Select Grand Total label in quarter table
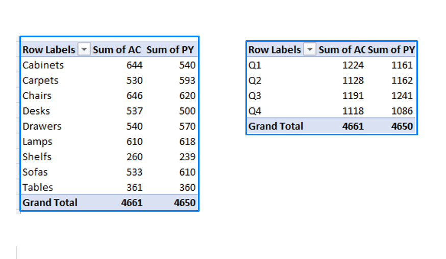This screenshot has width=446, height=259. click(x=276, y=126)
